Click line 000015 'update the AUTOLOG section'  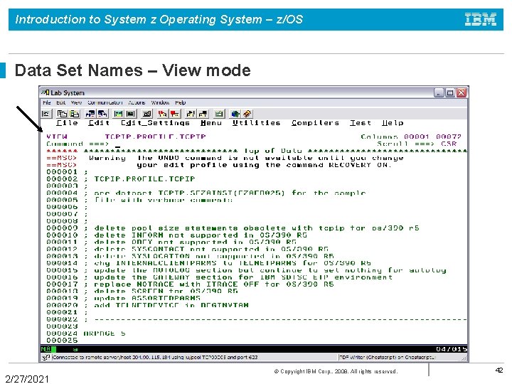coord(270,270)
